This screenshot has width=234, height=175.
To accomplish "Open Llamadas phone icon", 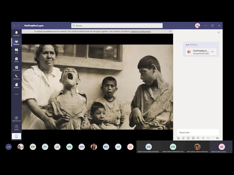I will (16, 77).
